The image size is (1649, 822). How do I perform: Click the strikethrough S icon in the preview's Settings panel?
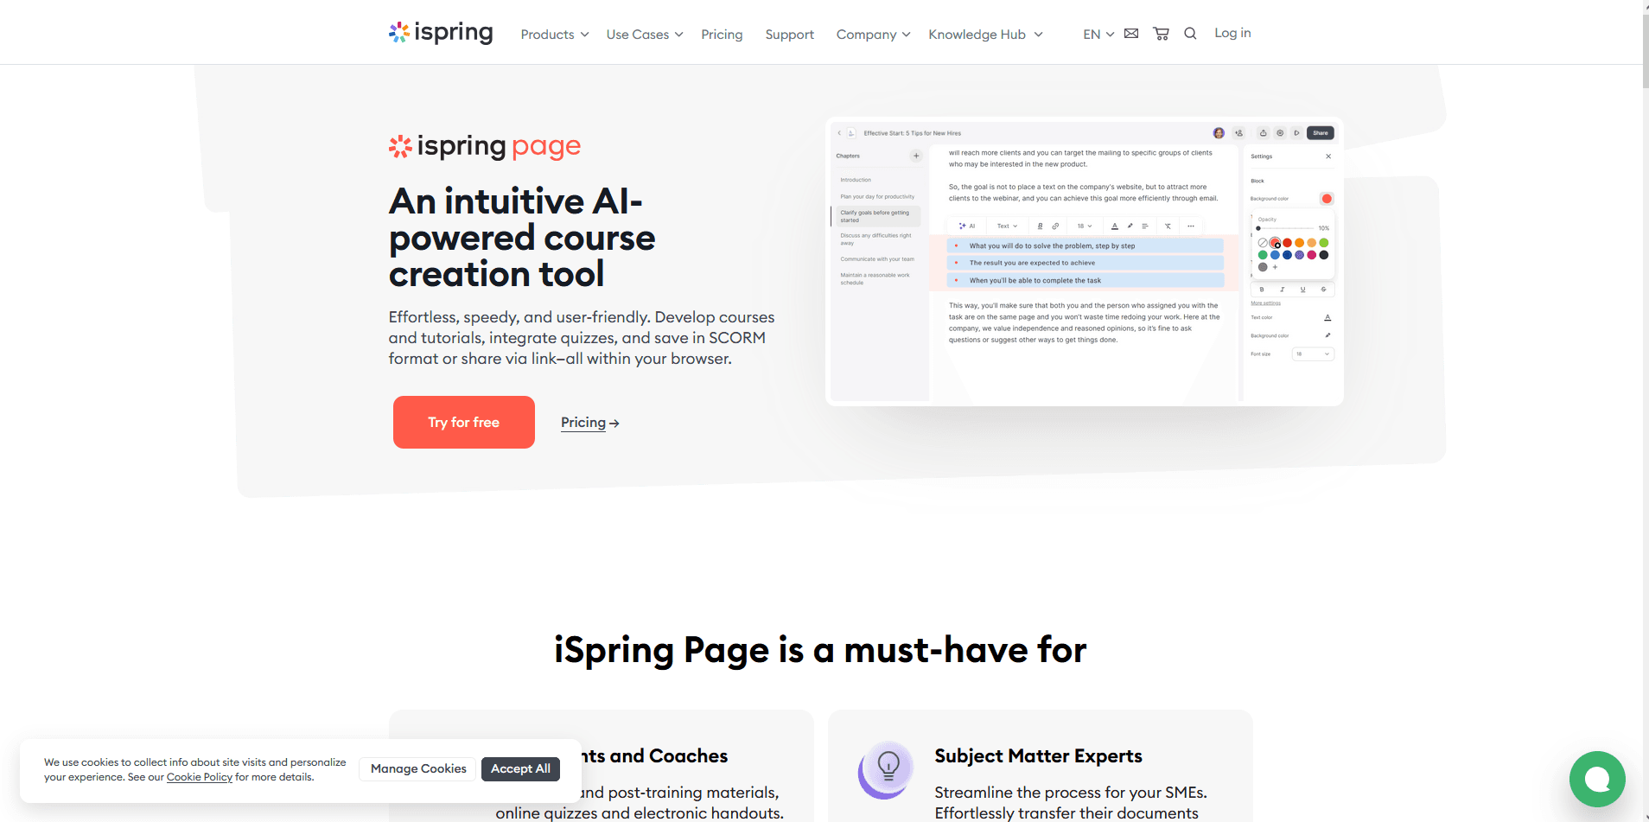pyautogui.click(x=1323, y=290)
